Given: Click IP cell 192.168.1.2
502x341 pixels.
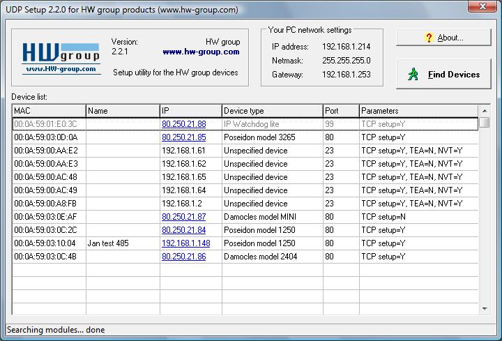Looking at the screenshot, I should pos(181,204).
